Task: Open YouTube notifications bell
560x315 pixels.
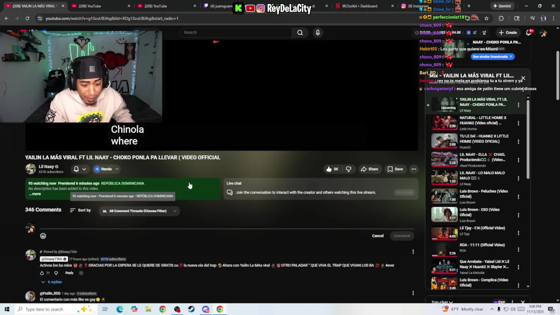Action: tap(529, 32)
